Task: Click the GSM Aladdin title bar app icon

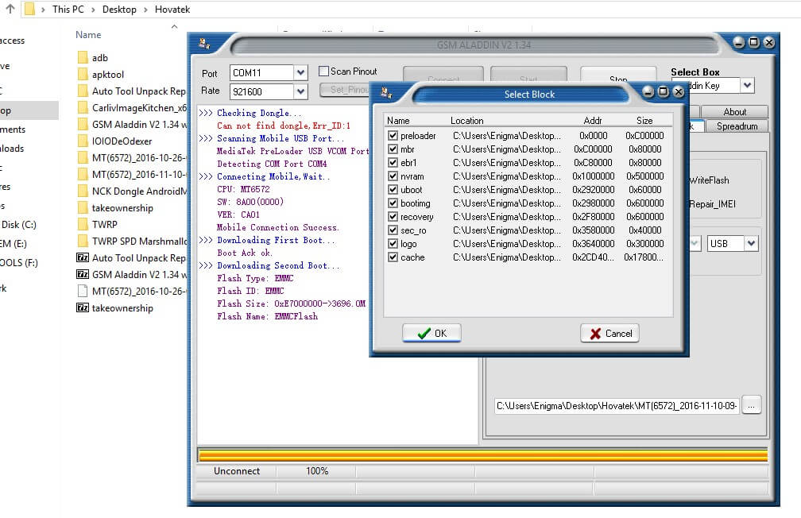Action: coord(205,44)
